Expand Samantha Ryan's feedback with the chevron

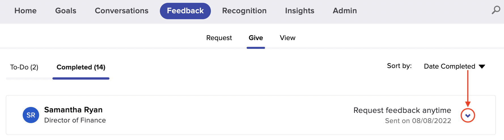click(468, 115)
